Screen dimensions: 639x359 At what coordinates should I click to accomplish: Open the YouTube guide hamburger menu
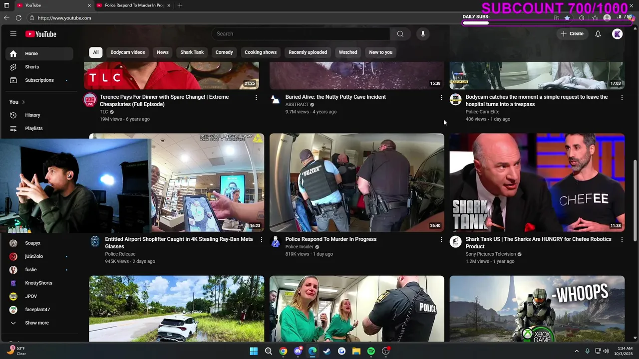point(13,34)
